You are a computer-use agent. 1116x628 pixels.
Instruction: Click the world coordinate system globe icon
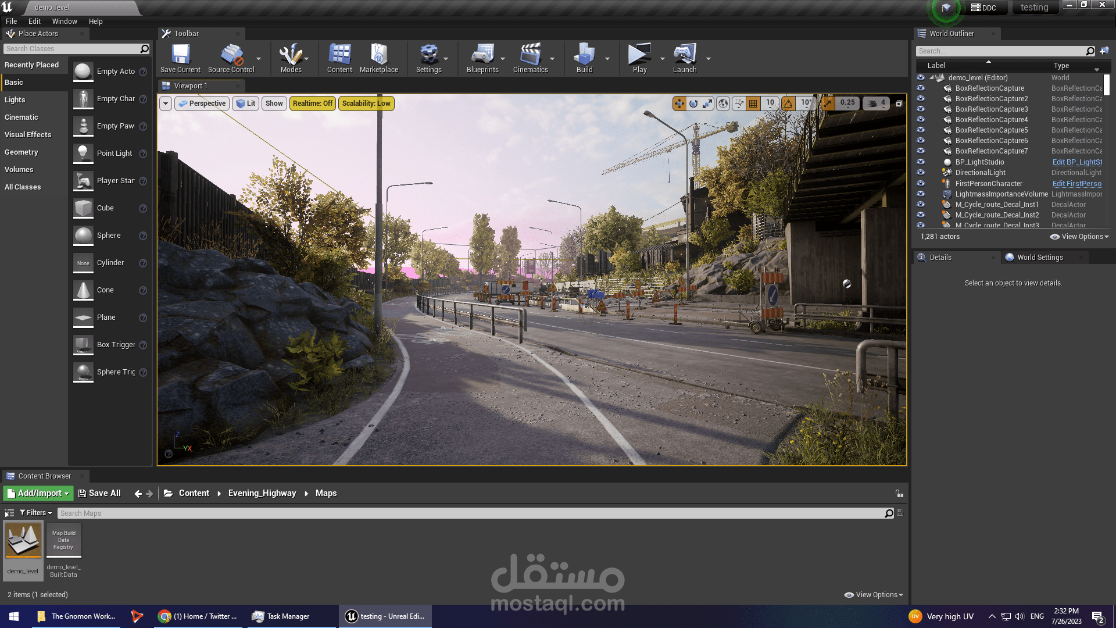tap(723, 104)
